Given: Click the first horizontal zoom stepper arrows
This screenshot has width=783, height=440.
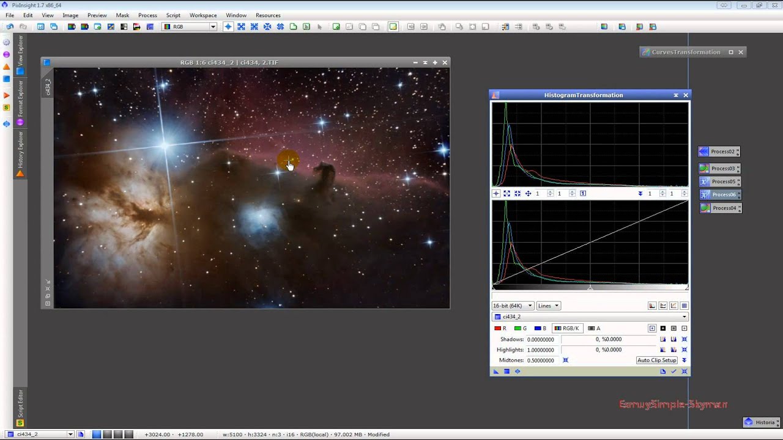Looking at the screenshot, I should [550, 193].
